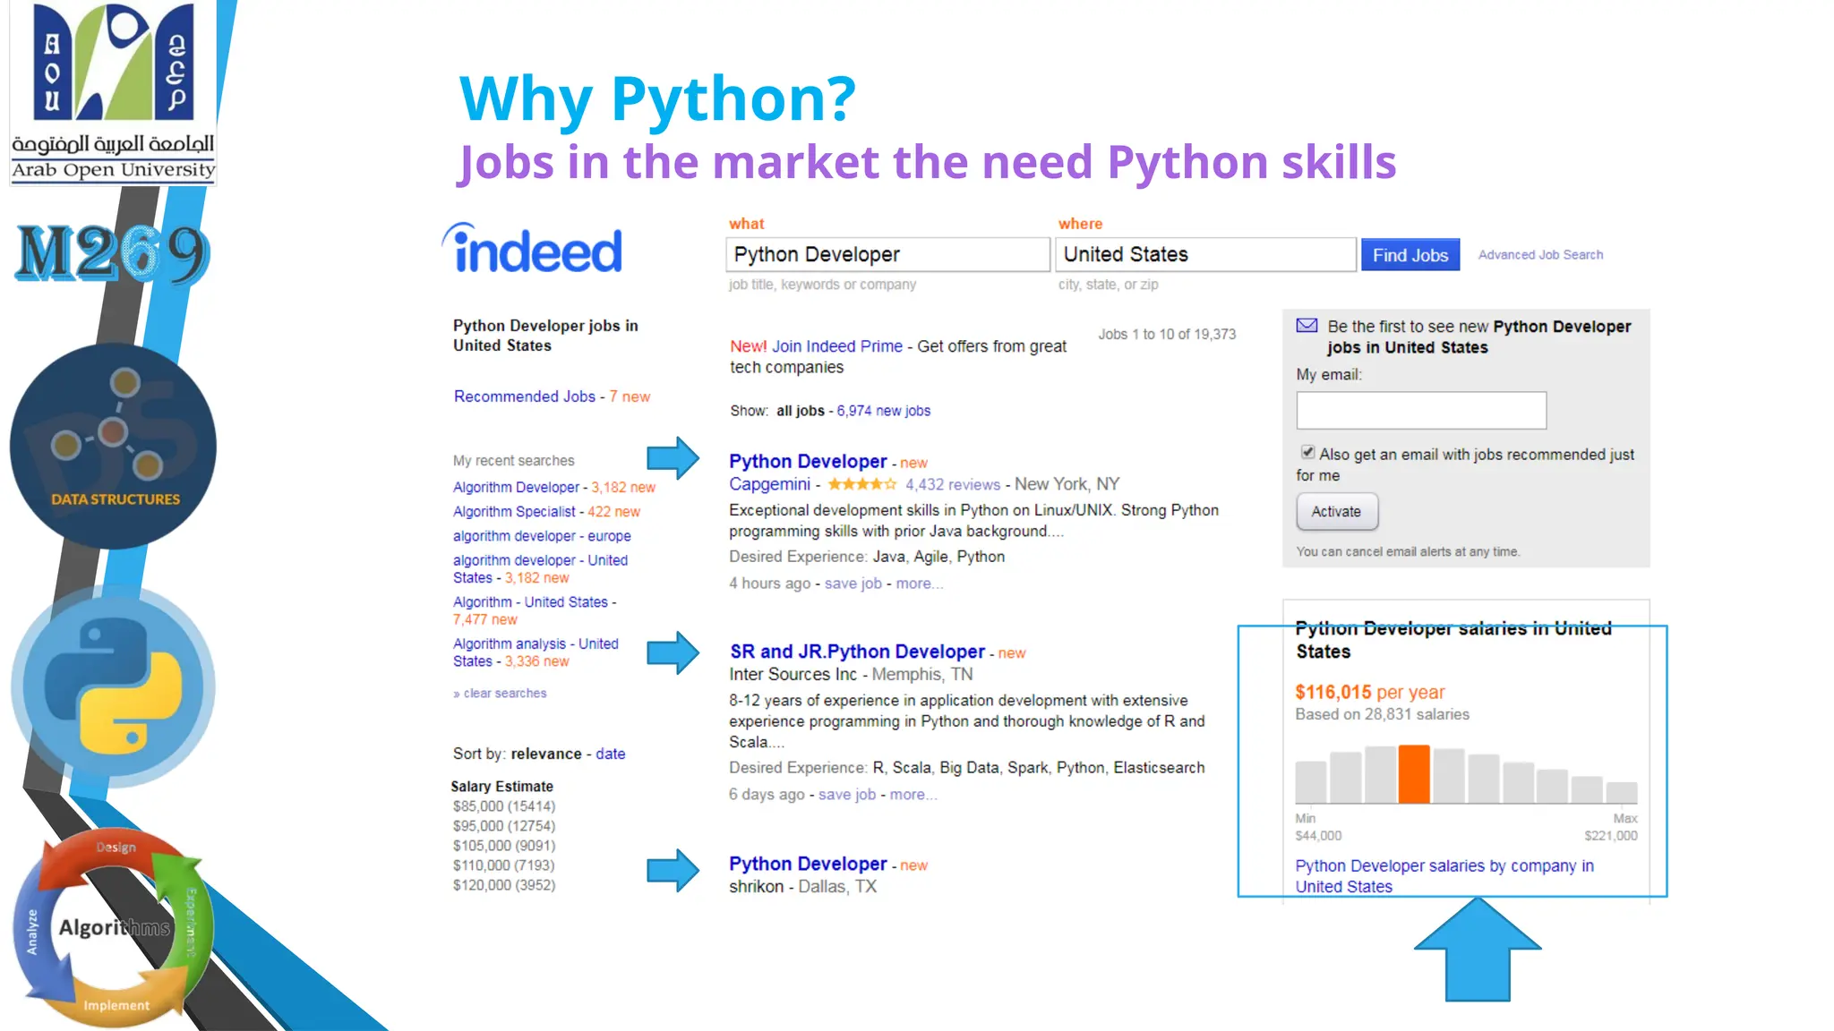Click the Algorithms cycle diagram
The image size is (1834, 1031).
pyautogui.click(x=113, y=928)
